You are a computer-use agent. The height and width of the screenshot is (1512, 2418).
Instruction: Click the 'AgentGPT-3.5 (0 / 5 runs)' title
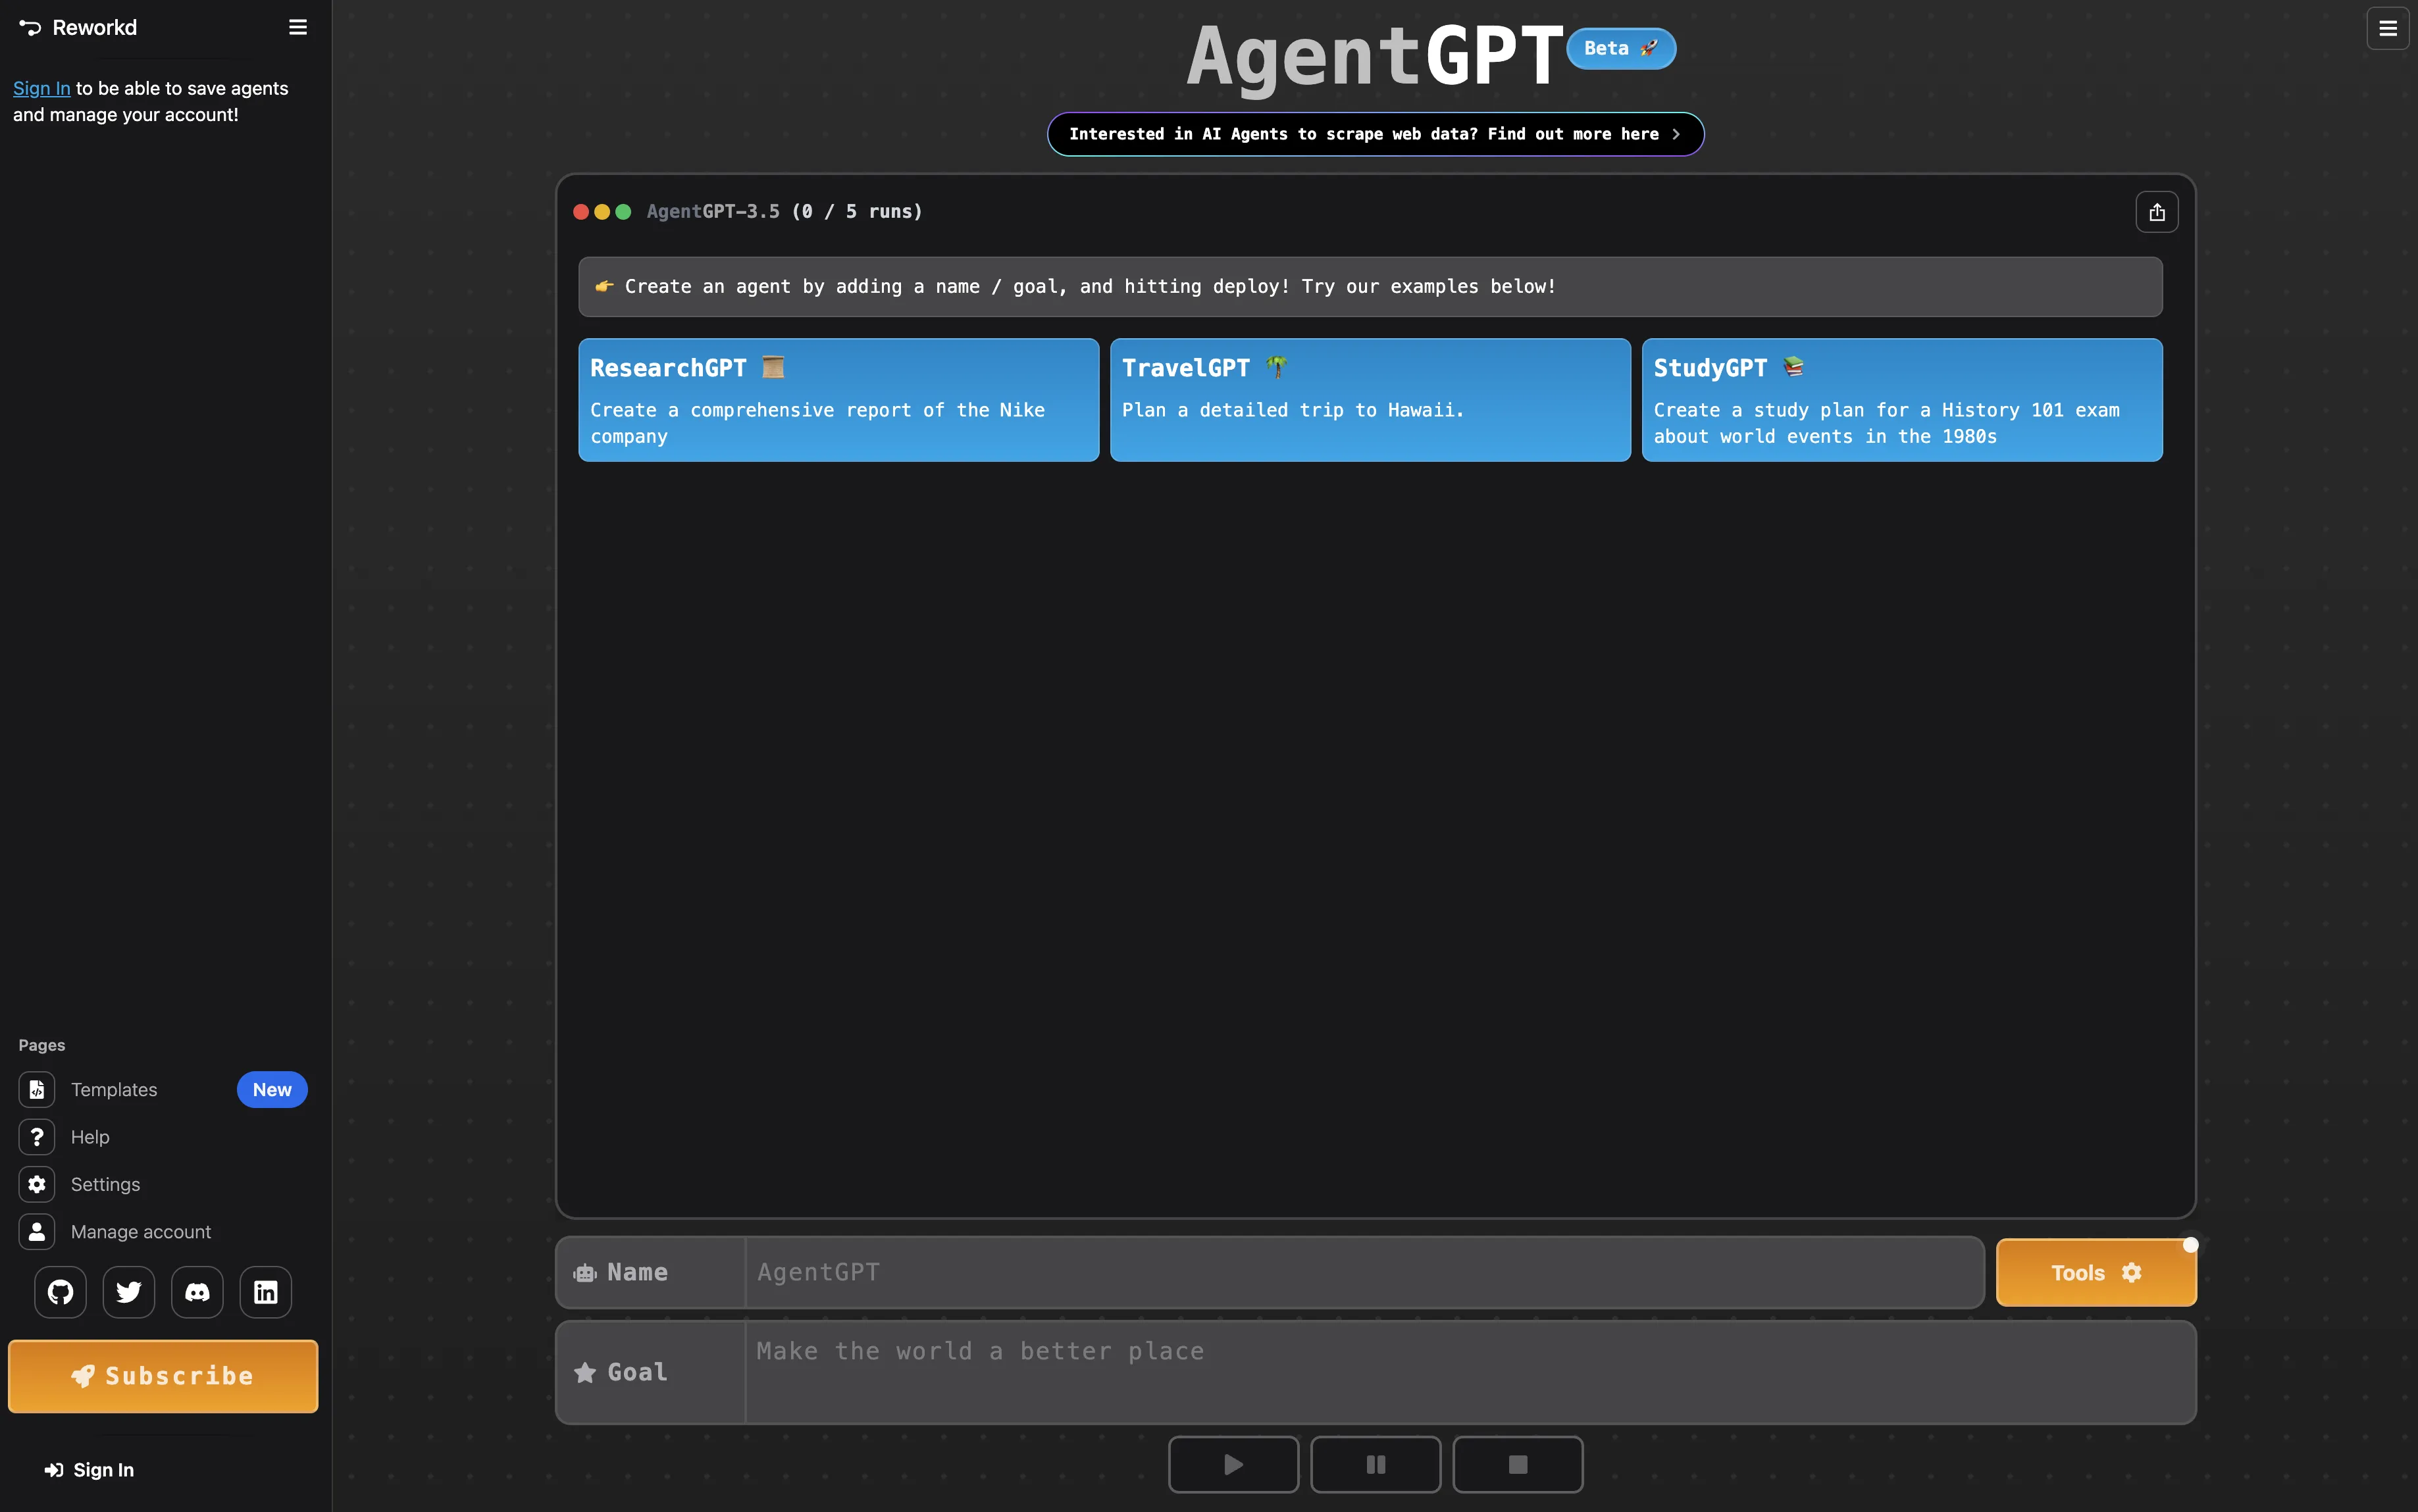click(784, 212)
